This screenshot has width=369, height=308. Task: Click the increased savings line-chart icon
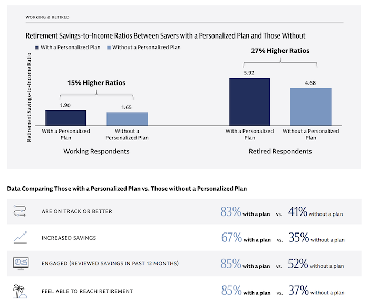(x=19, y=238)
